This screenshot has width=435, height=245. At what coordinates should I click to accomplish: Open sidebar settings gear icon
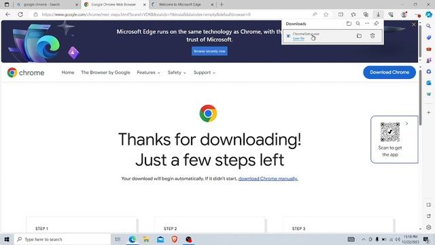(x=429, y=227)
